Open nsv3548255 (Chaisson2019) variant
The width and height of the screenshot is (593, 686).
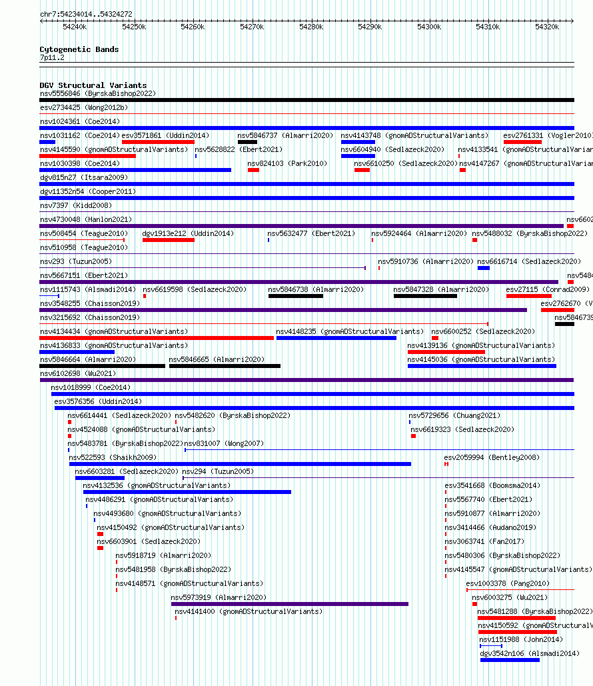click(90, 303)
